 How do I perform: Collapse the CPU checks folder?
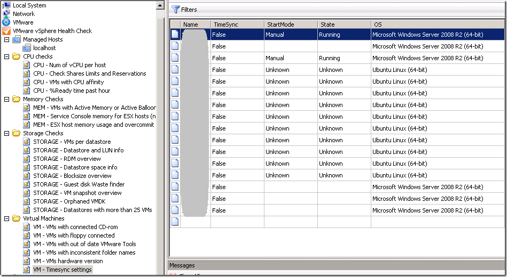6,56
